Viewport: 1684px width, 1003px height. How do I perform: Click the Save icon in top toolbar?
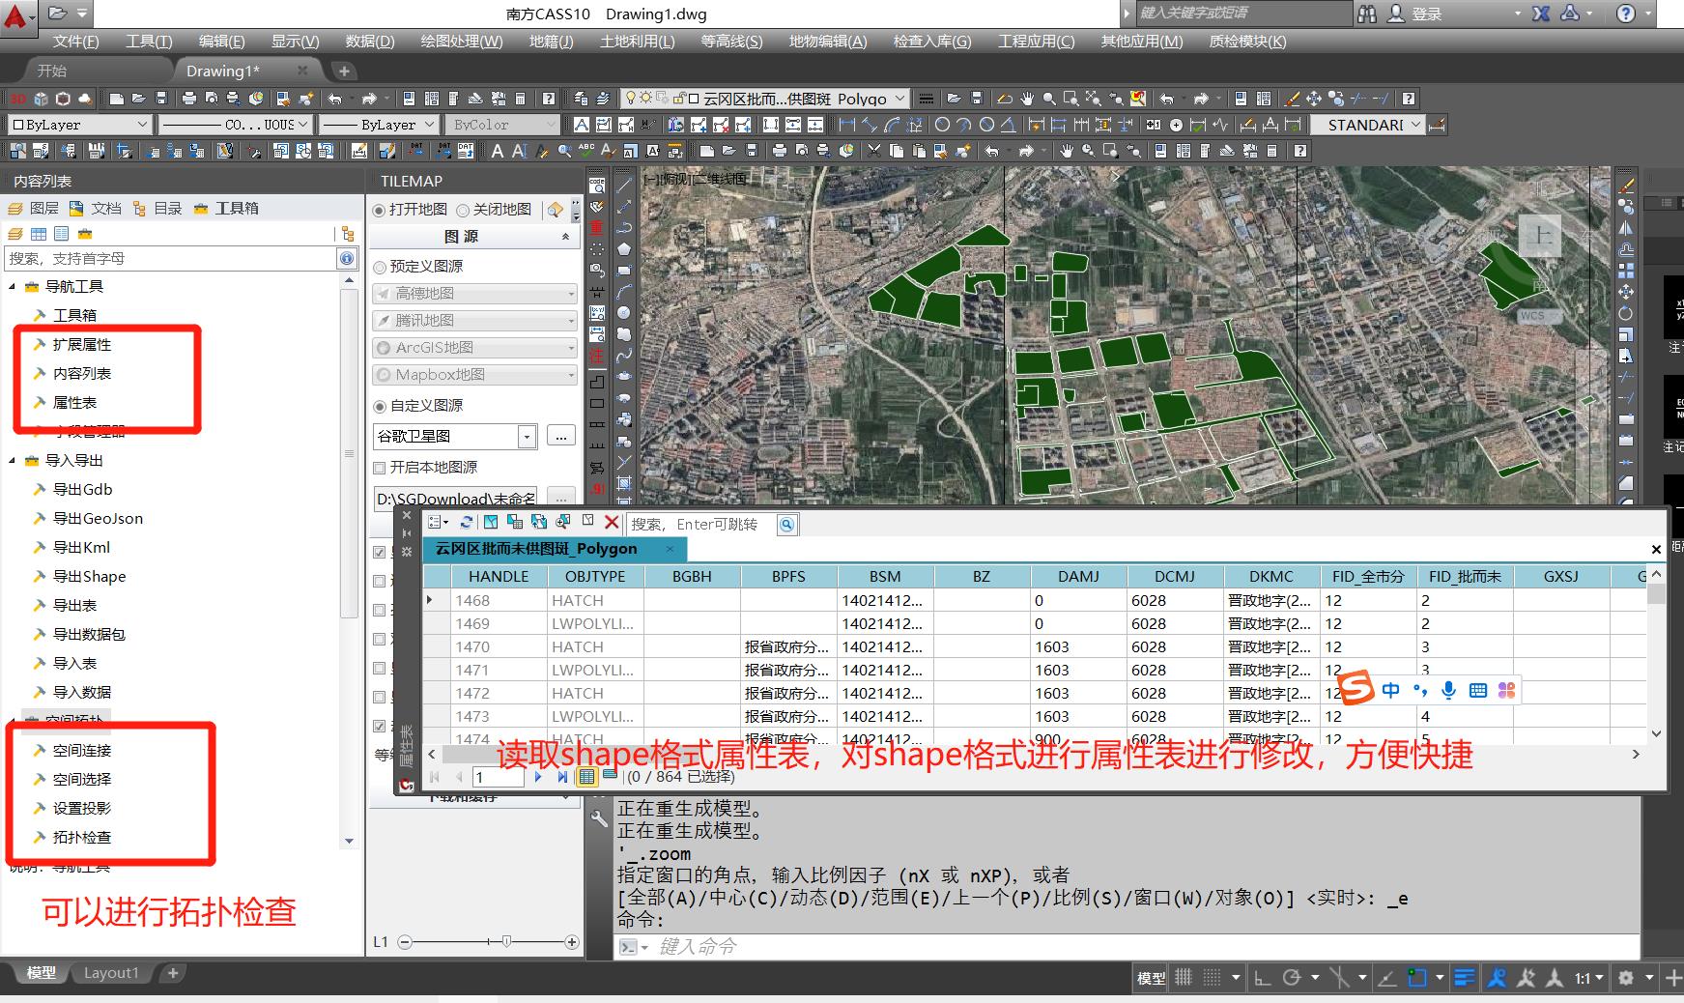pyautogui.click(x=161, y=99)
